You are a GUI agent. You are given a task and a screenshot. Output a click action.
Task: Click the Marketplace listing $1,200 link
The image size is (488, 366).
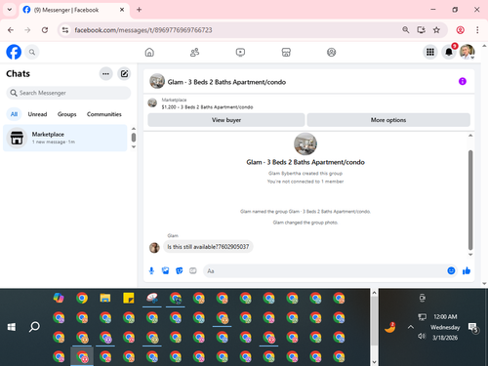pyautogui.click(x=207, y=107)
